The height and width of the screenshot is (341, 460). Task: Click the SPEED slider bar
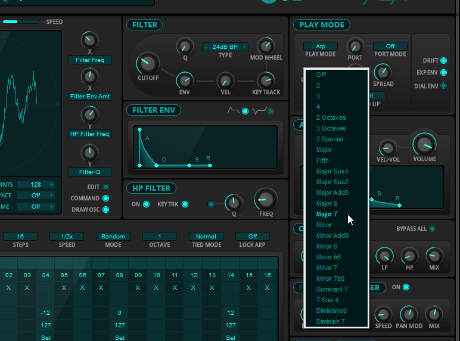(20, 21)
